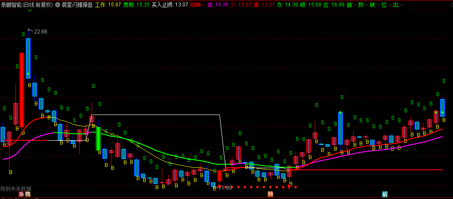Click the 买入止损: 13.07 readout
The width and height of the screenshot is (453, 199).
[x=170, y=5]
